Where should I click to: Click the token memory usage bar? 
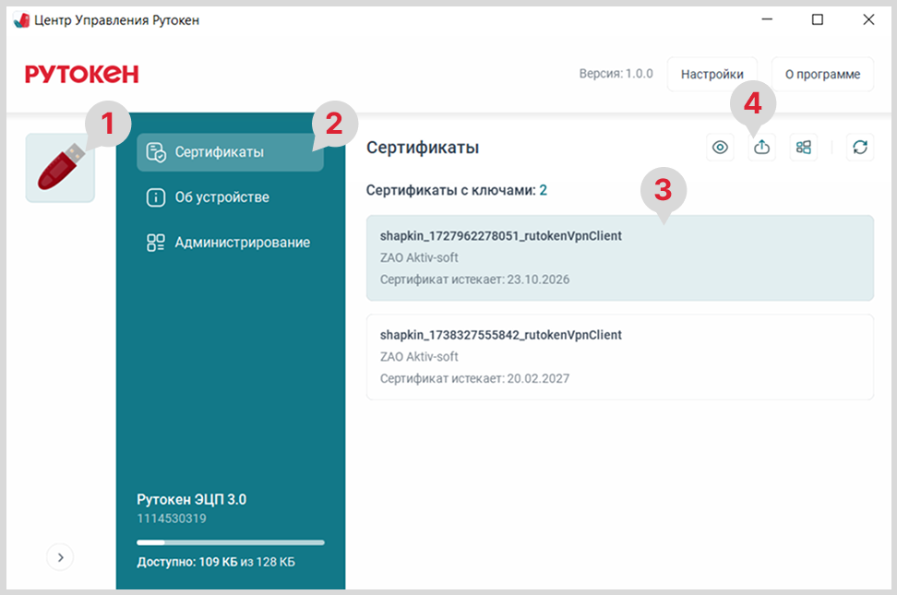coord(230,542)
